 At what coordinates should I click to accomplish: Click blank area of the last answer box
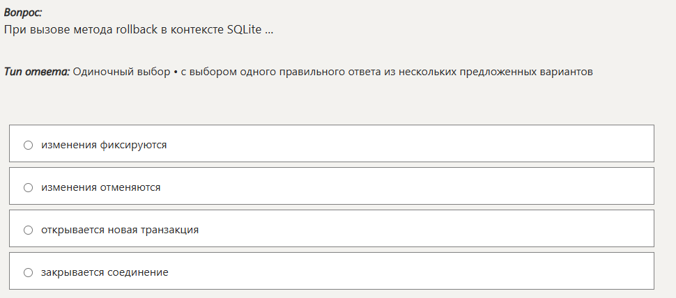pos(418,272)
